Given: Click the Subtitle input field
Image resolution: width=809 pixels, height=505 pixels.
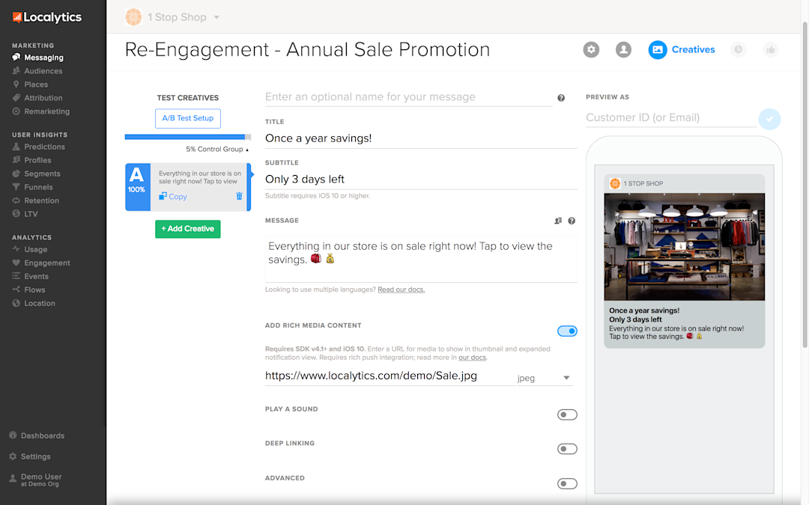Looking at the screenshot, I should click(421, 179).
